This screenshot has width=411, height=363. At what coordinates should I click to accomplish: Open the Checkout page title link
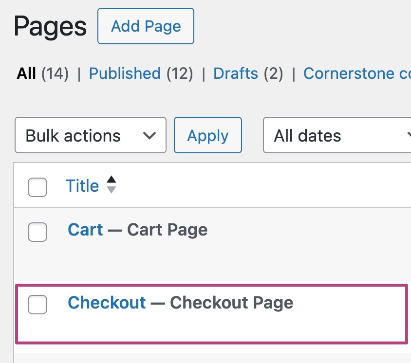107,303
